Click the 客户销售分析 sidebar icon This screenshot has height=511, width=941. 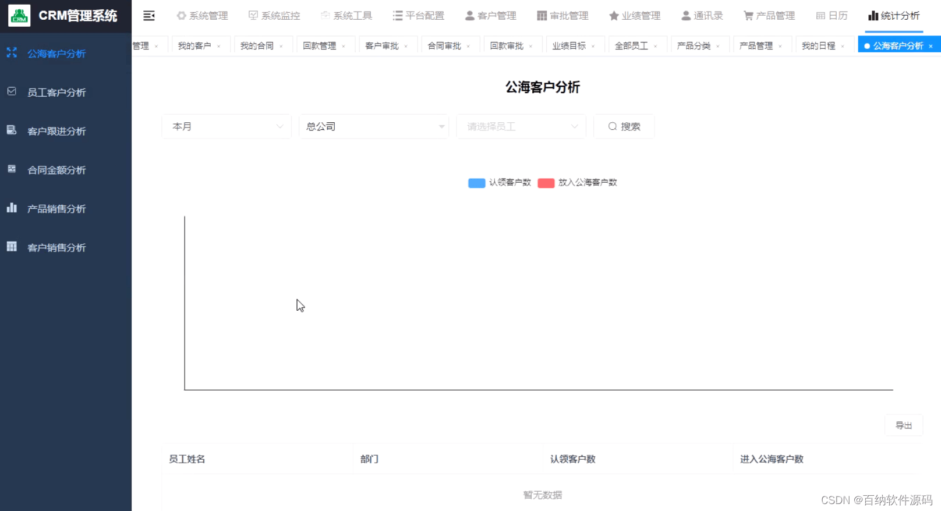(12, 246)
